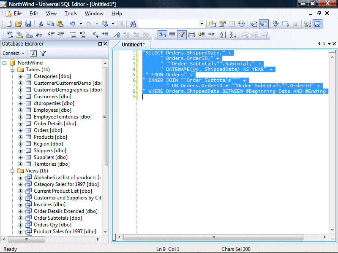Toggle a bookmark with the blue flag icon
338x253 pixels.
[117, 35]
